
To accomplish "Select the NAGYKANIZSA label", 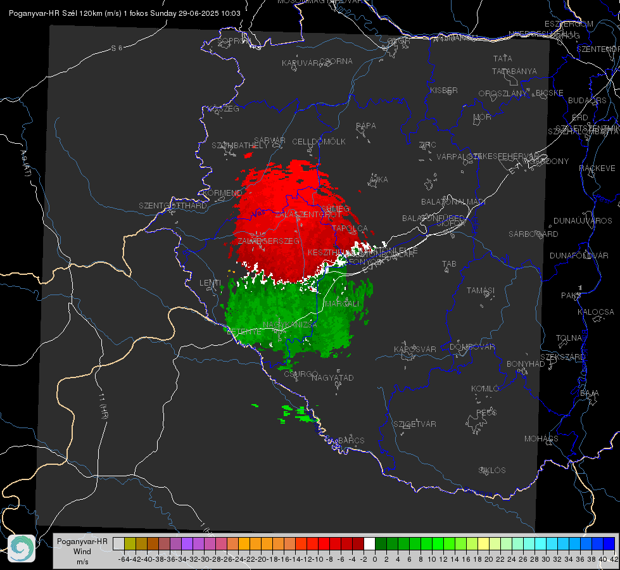I will [290, 324].
